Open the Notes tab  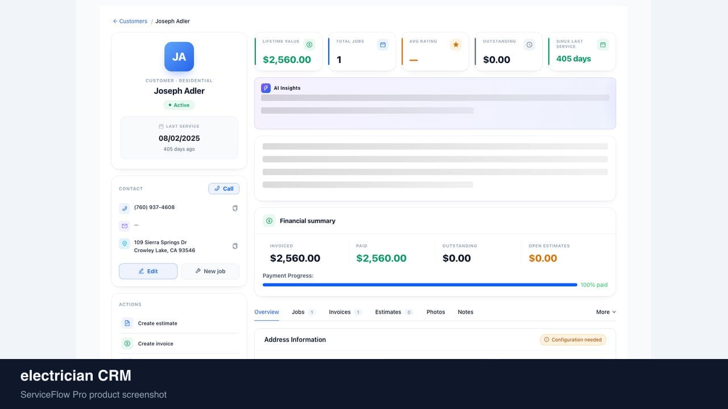click(x=465, y=312)
